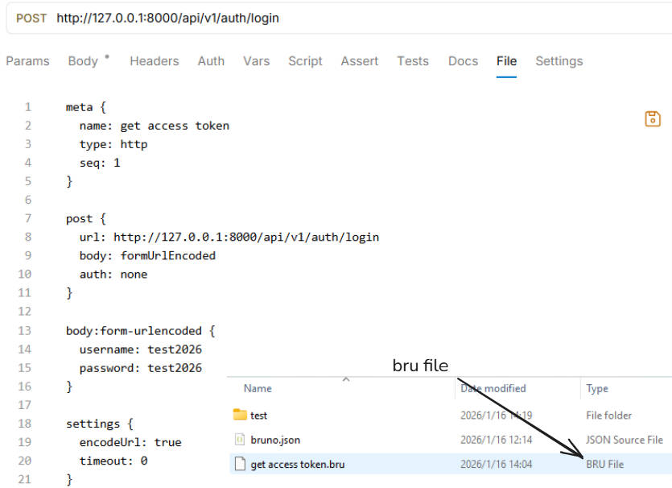Click line 1 'meta {' in editor

[86, 107]
